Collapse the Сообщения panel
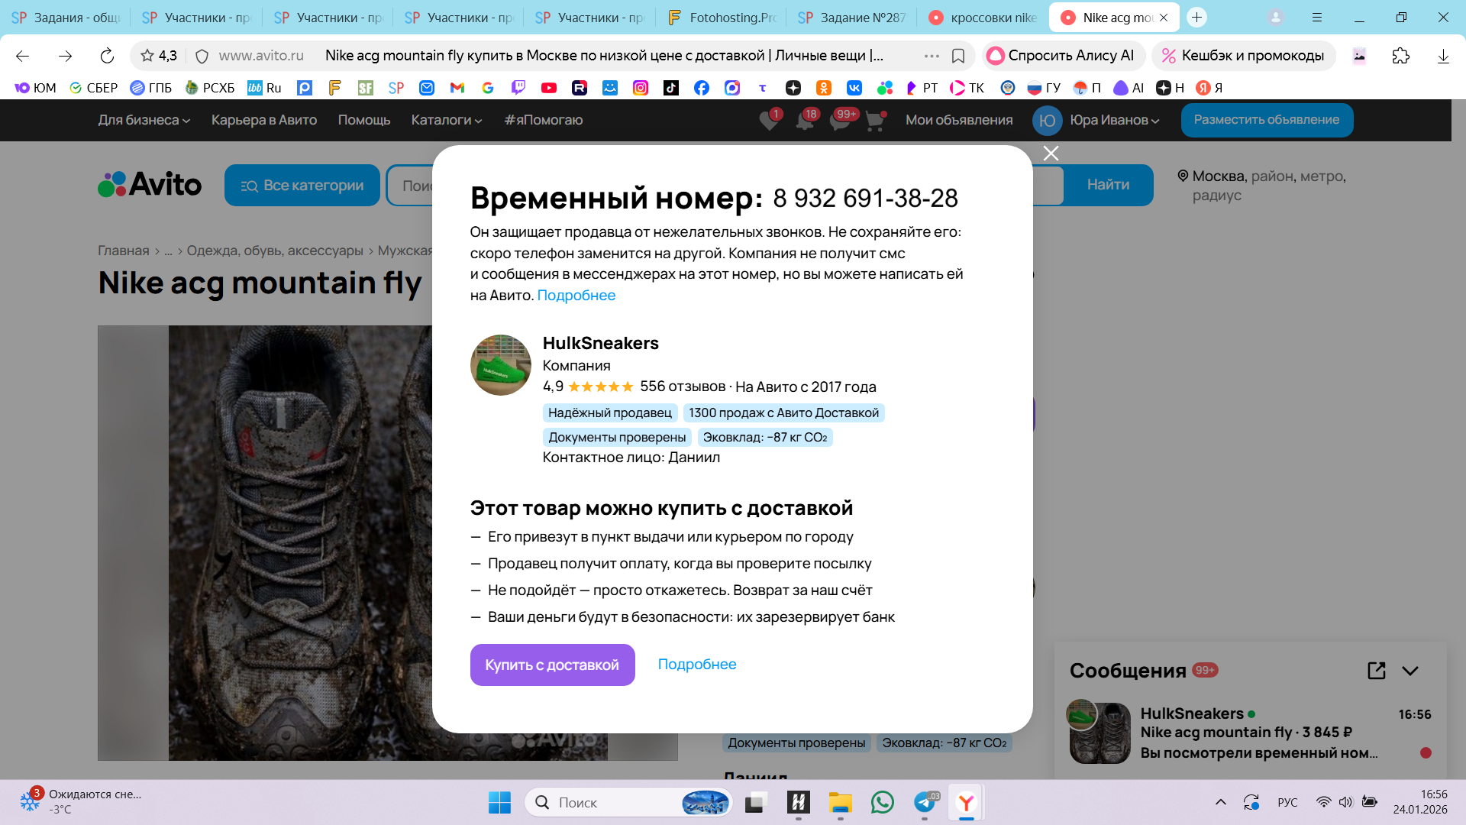1466x825 pixels. [x=1409, y=671]
